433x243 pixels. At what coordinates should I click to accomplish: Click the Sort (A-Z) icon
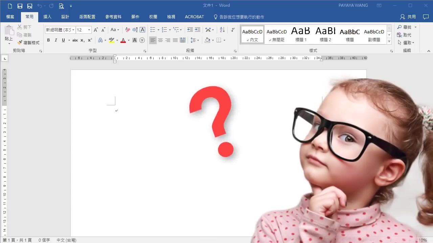(222, 30)
